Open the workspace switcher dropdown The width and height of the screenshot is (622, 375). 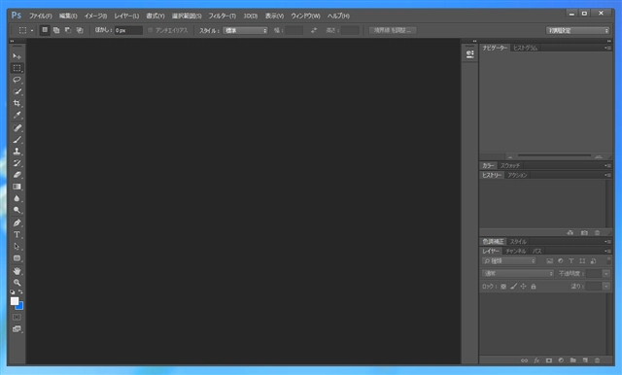pos(577,30)
